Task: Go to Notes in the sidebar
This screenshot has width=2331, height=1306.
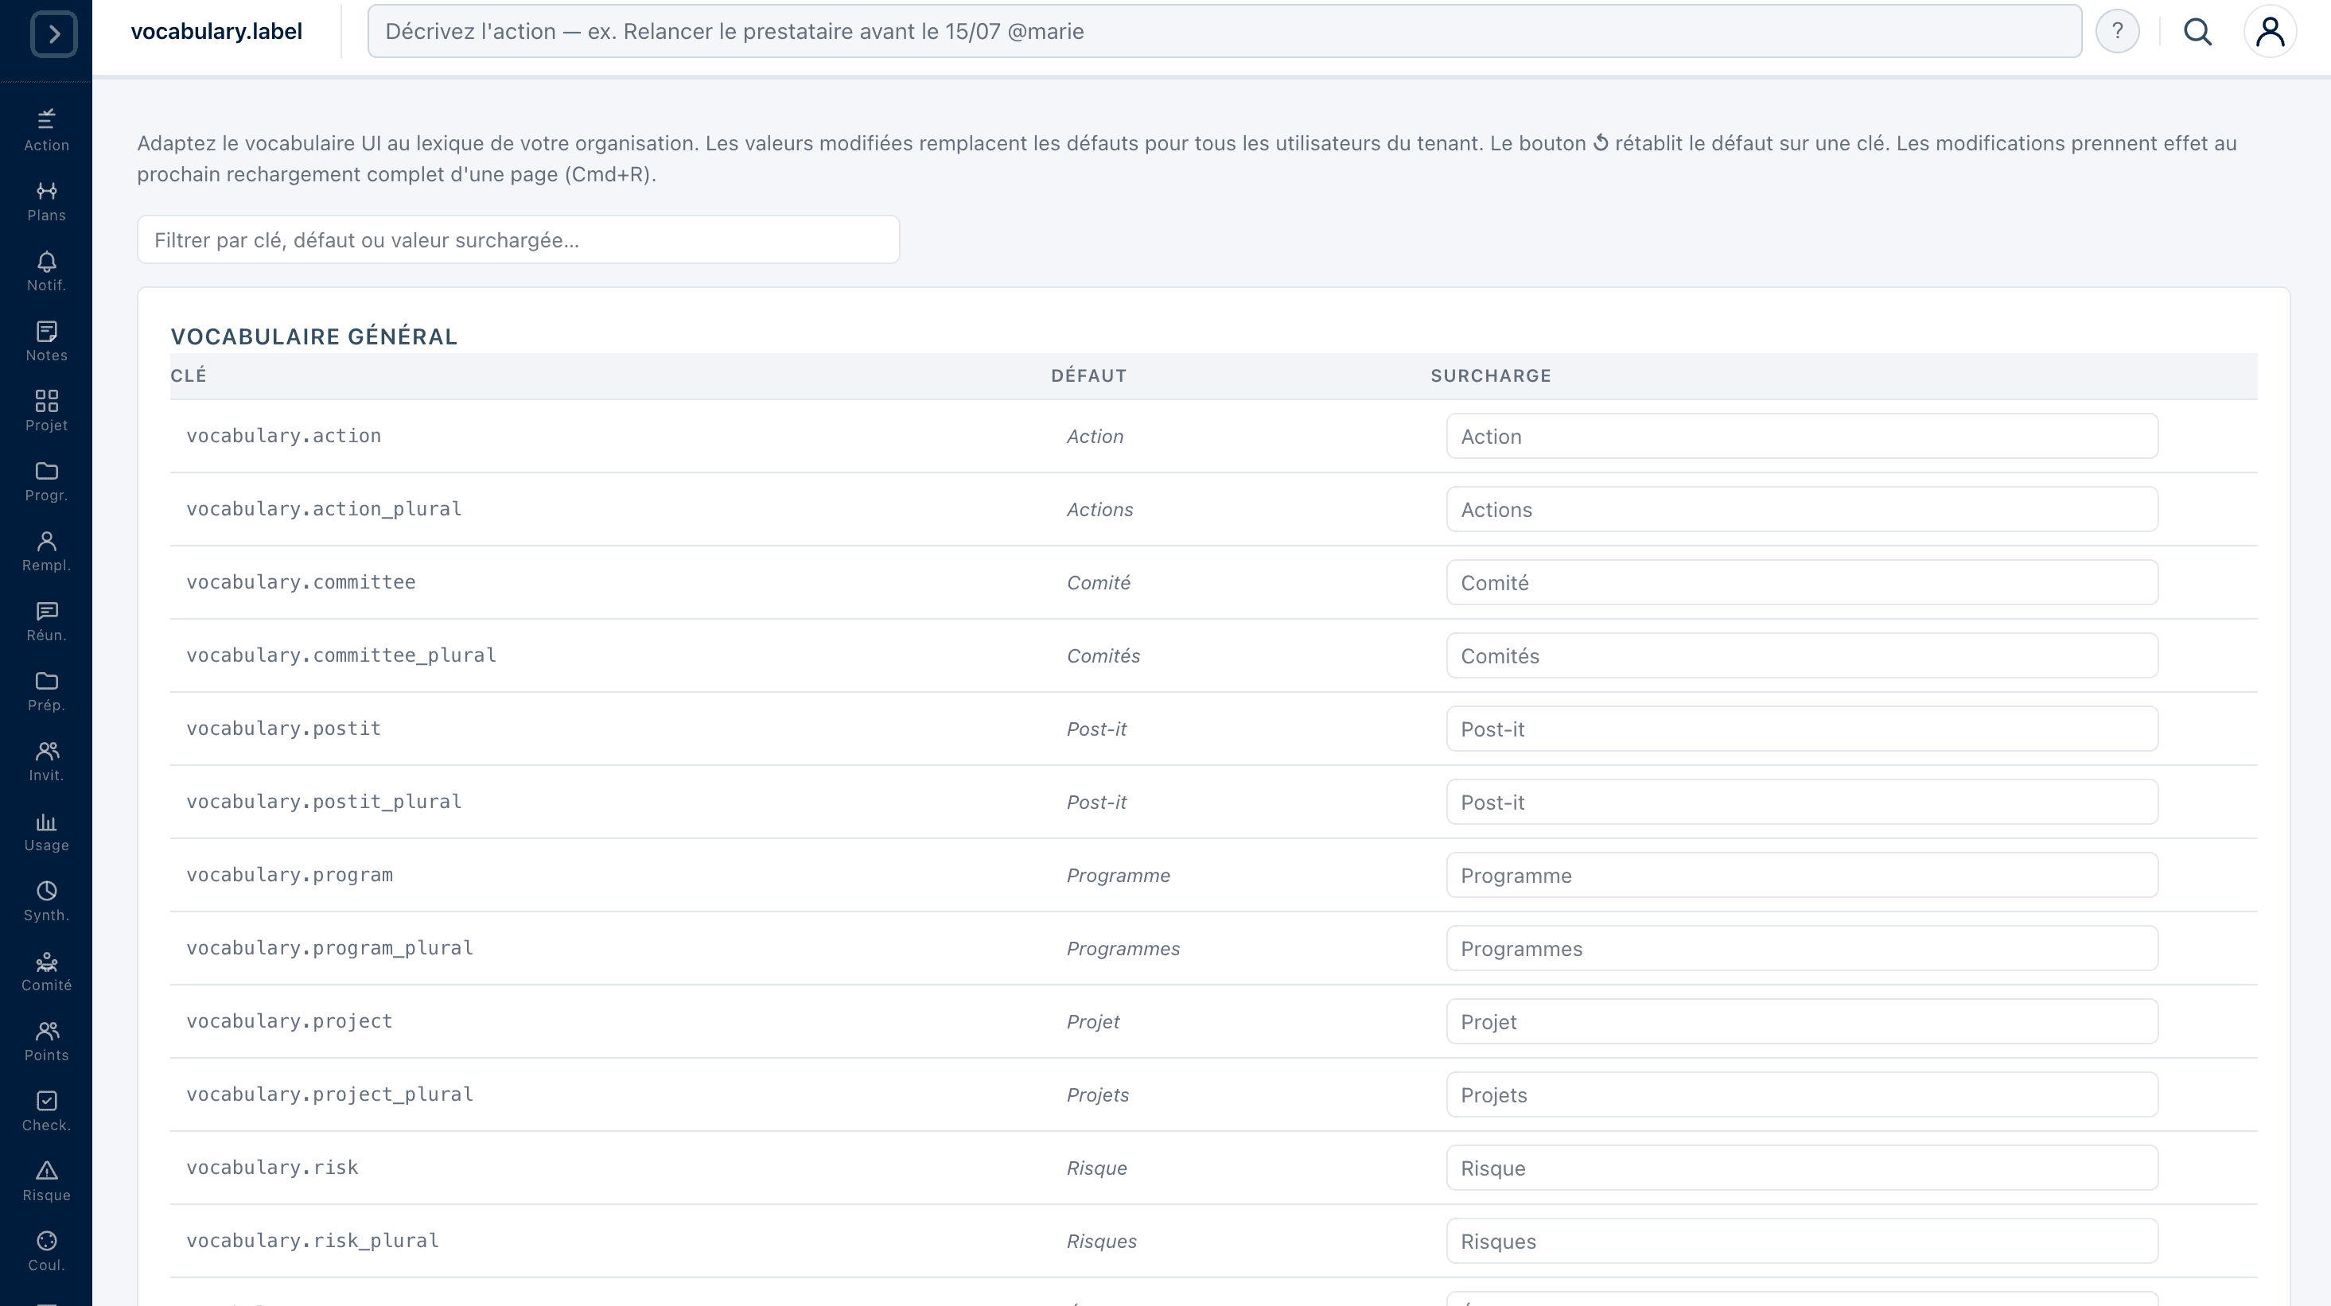Action: pos(46,341)
